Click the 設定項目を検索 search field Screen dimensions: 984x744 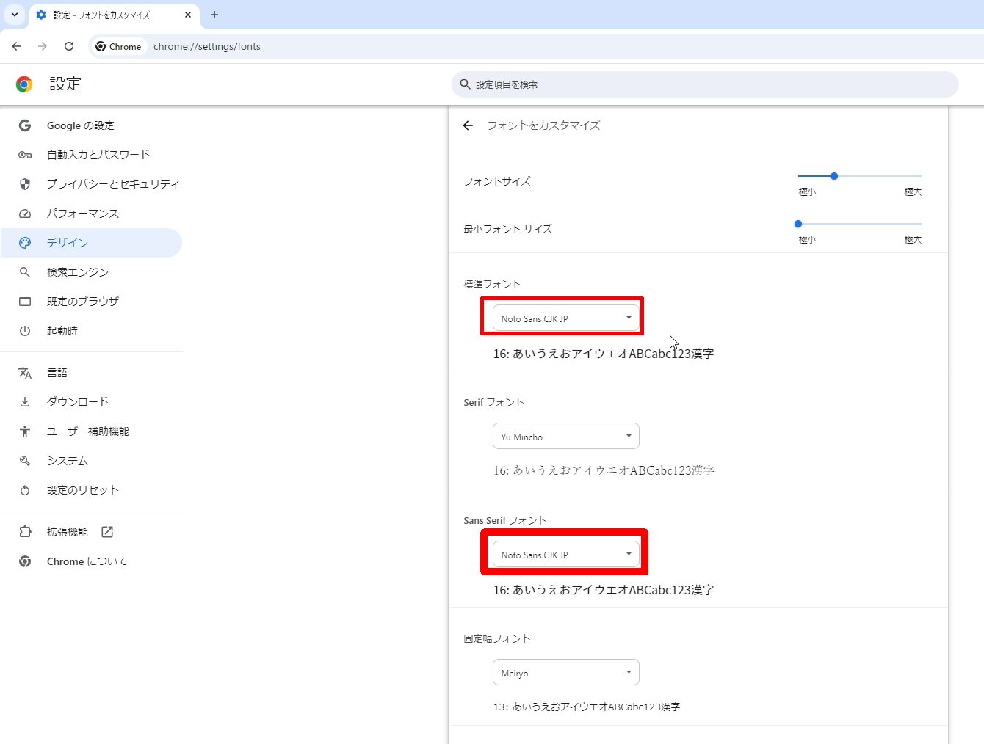point(705,84)
